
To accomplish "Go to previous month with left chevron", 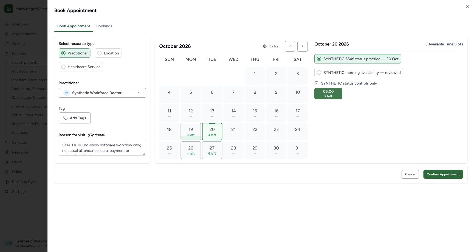I will coord(290,46).
